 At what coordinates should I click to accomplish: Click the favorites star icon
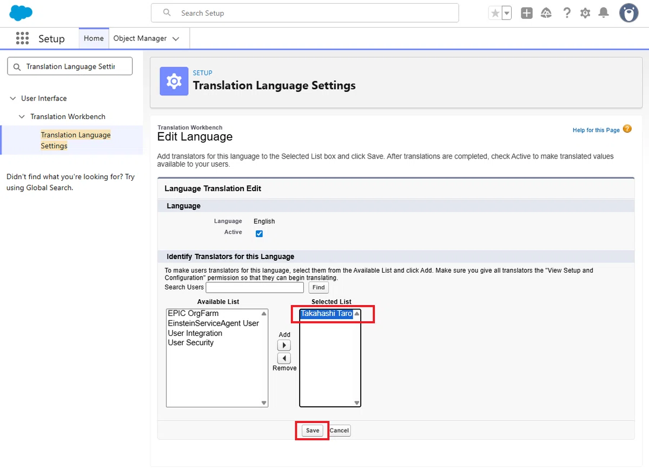point(495,13)
